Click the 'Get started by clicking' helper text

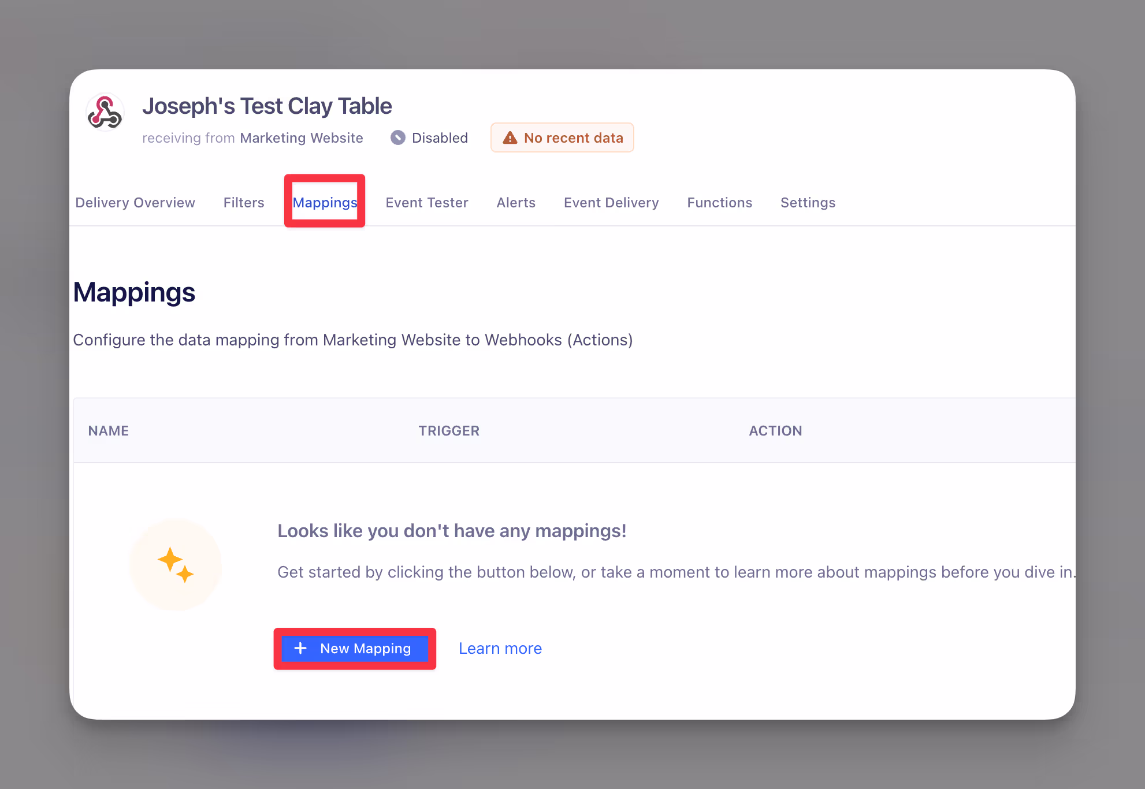click(x=676, y=572)
